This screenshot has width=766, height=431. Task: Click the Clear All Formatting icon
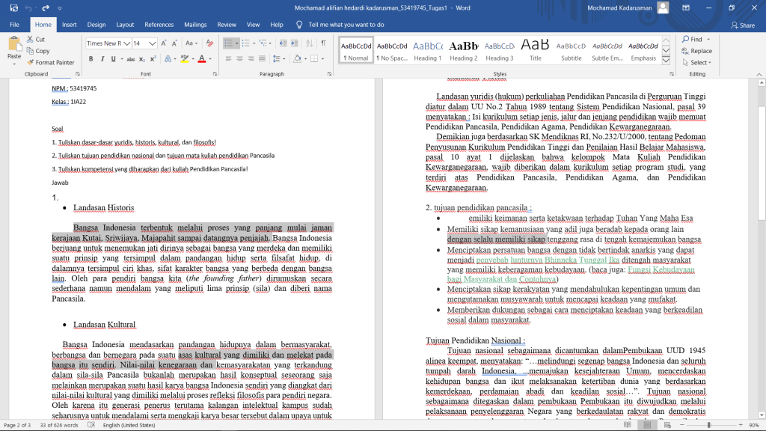[210, 43]
